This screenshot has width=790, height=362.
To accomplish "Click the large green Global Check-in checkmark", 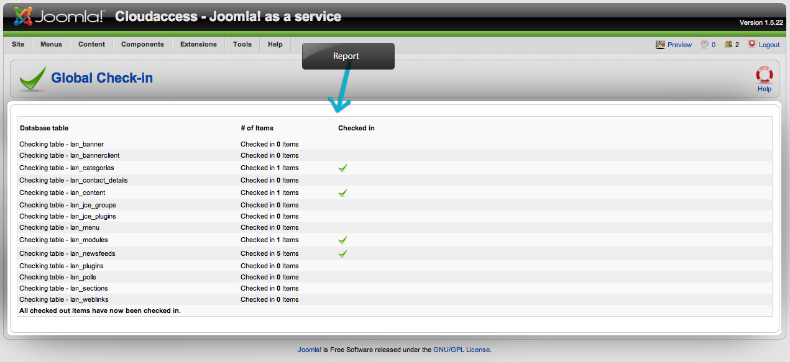I will click(32, 78).
